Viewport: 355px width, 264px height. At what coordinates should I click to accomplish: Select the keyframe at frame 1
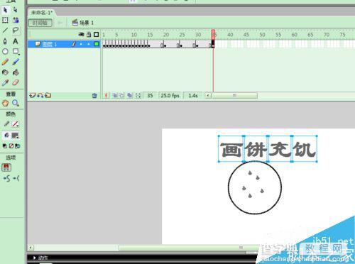[x=104, y=44]
